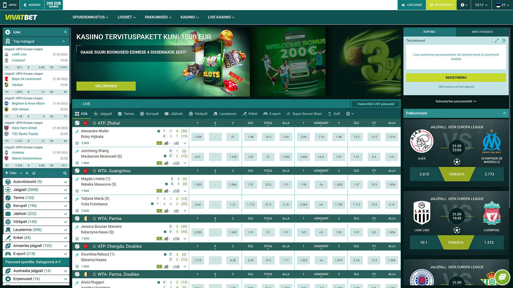Filter live events by Korvpall
Viewport: 513px width, 288px height.
tap(149, 114)
